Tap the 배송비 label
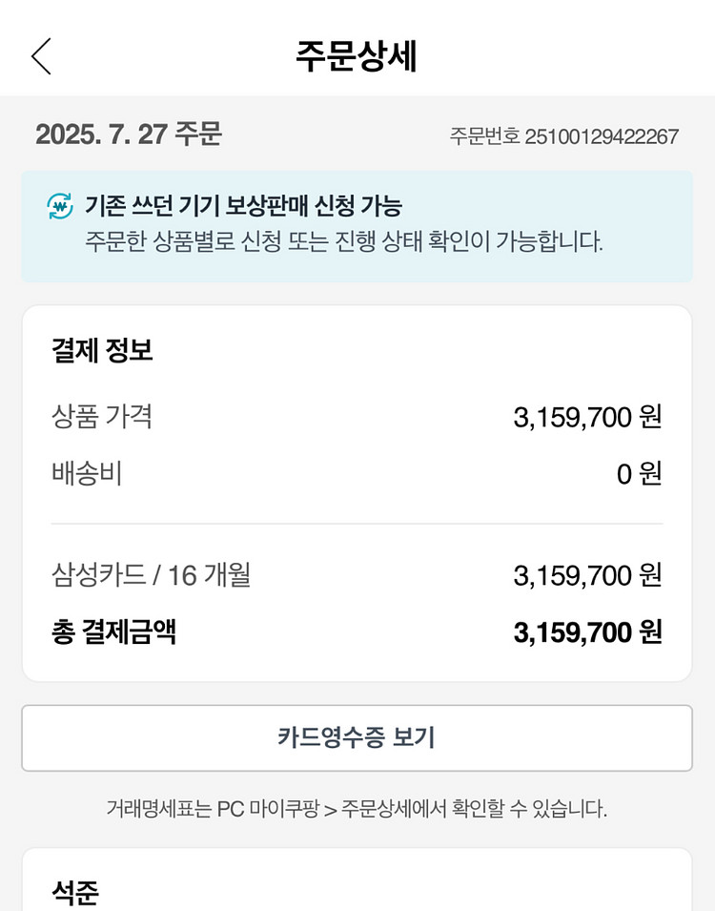The image size is (715, 911). pos(87,473)
